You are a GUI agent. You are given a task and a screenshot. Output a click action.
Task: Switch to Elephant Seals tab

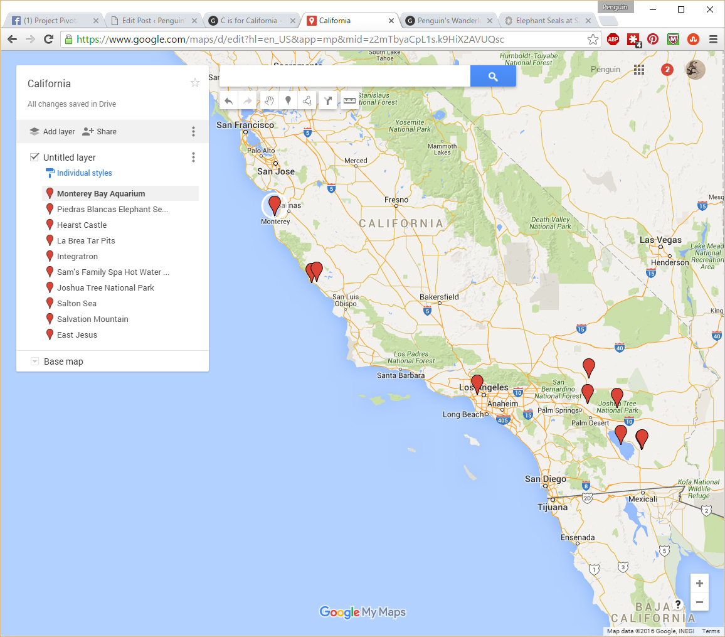(x=547, y=20)
